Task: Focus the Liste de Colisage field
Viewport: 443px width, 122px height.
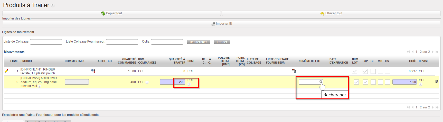Action: [x=46, y=42]
